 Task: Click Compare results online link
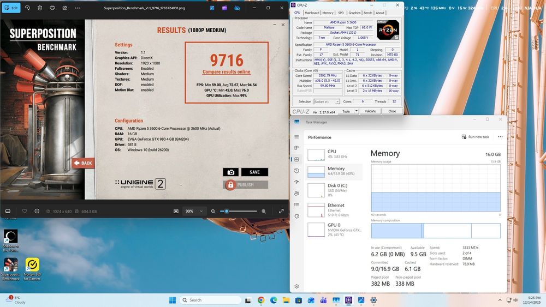[x=227, y=71]
